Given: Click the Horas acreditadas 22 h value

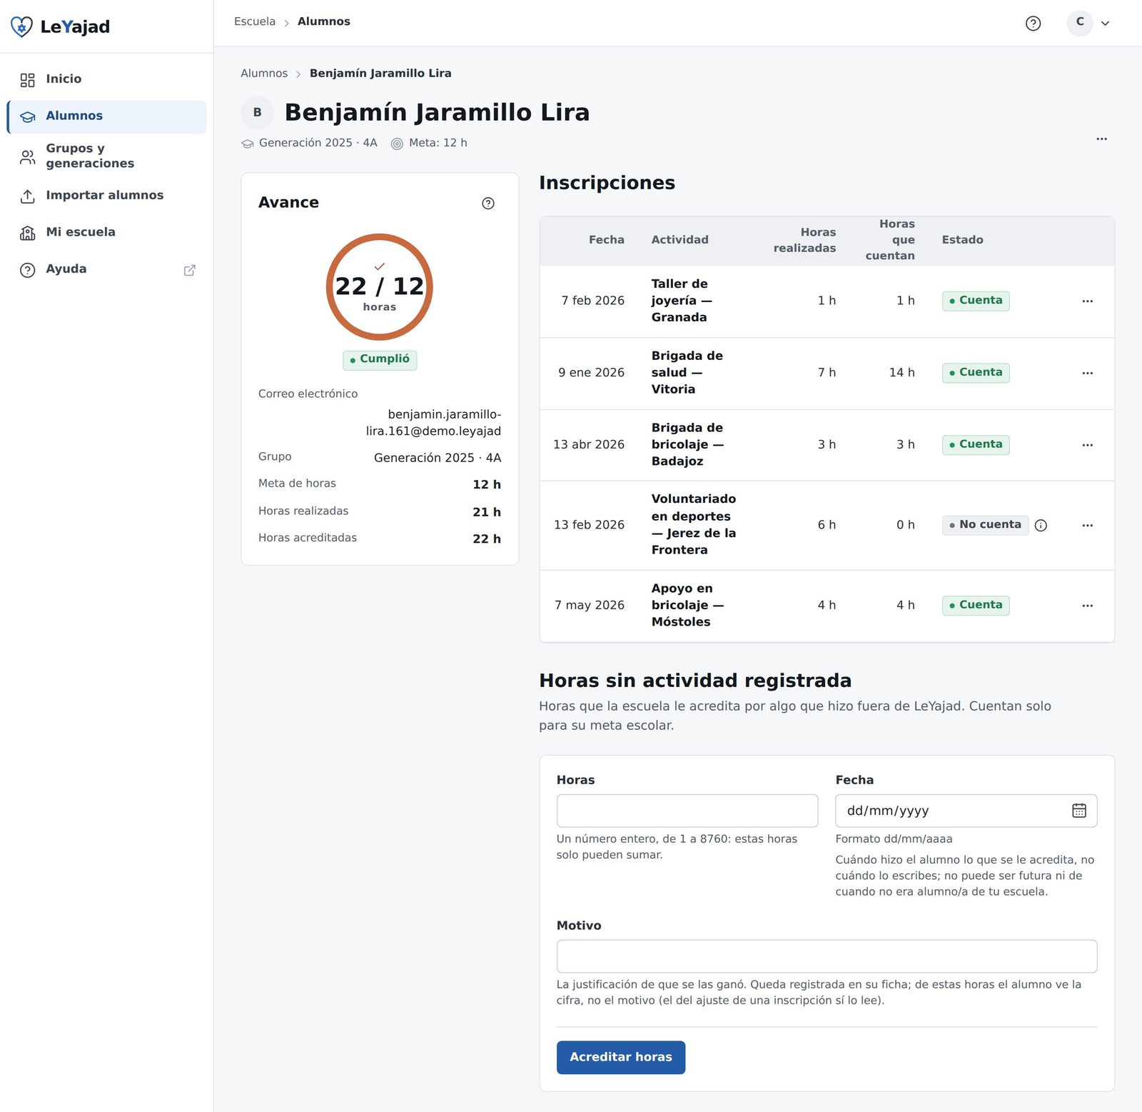Looking at the screenshot, I should 487,539.
